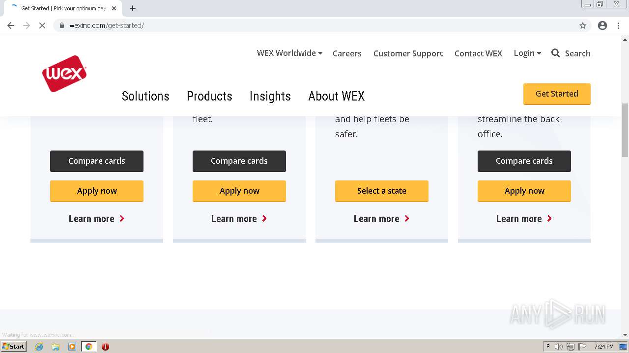Select the Chrome taskbar icon
629x353 pixels.
[x=88, y=347]
